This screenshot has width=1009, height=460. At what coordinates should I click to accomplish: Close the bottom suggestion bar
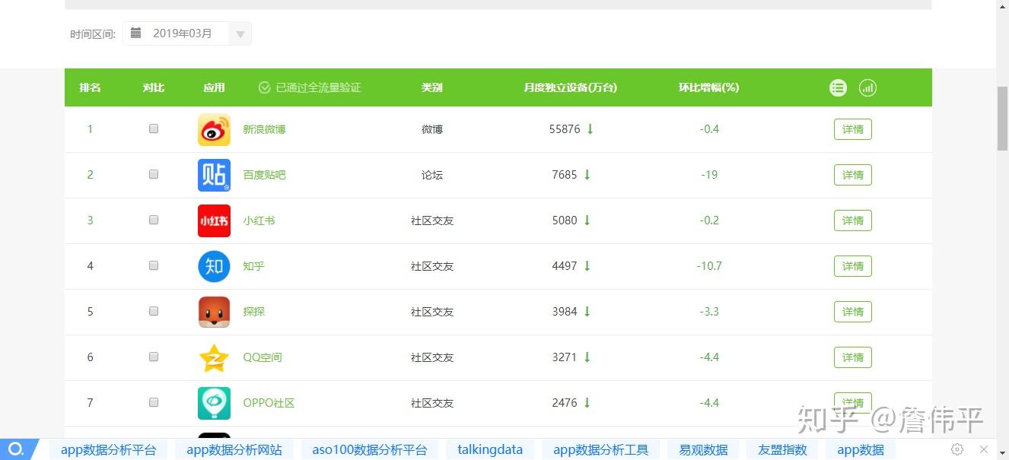[x=984, y=449]
